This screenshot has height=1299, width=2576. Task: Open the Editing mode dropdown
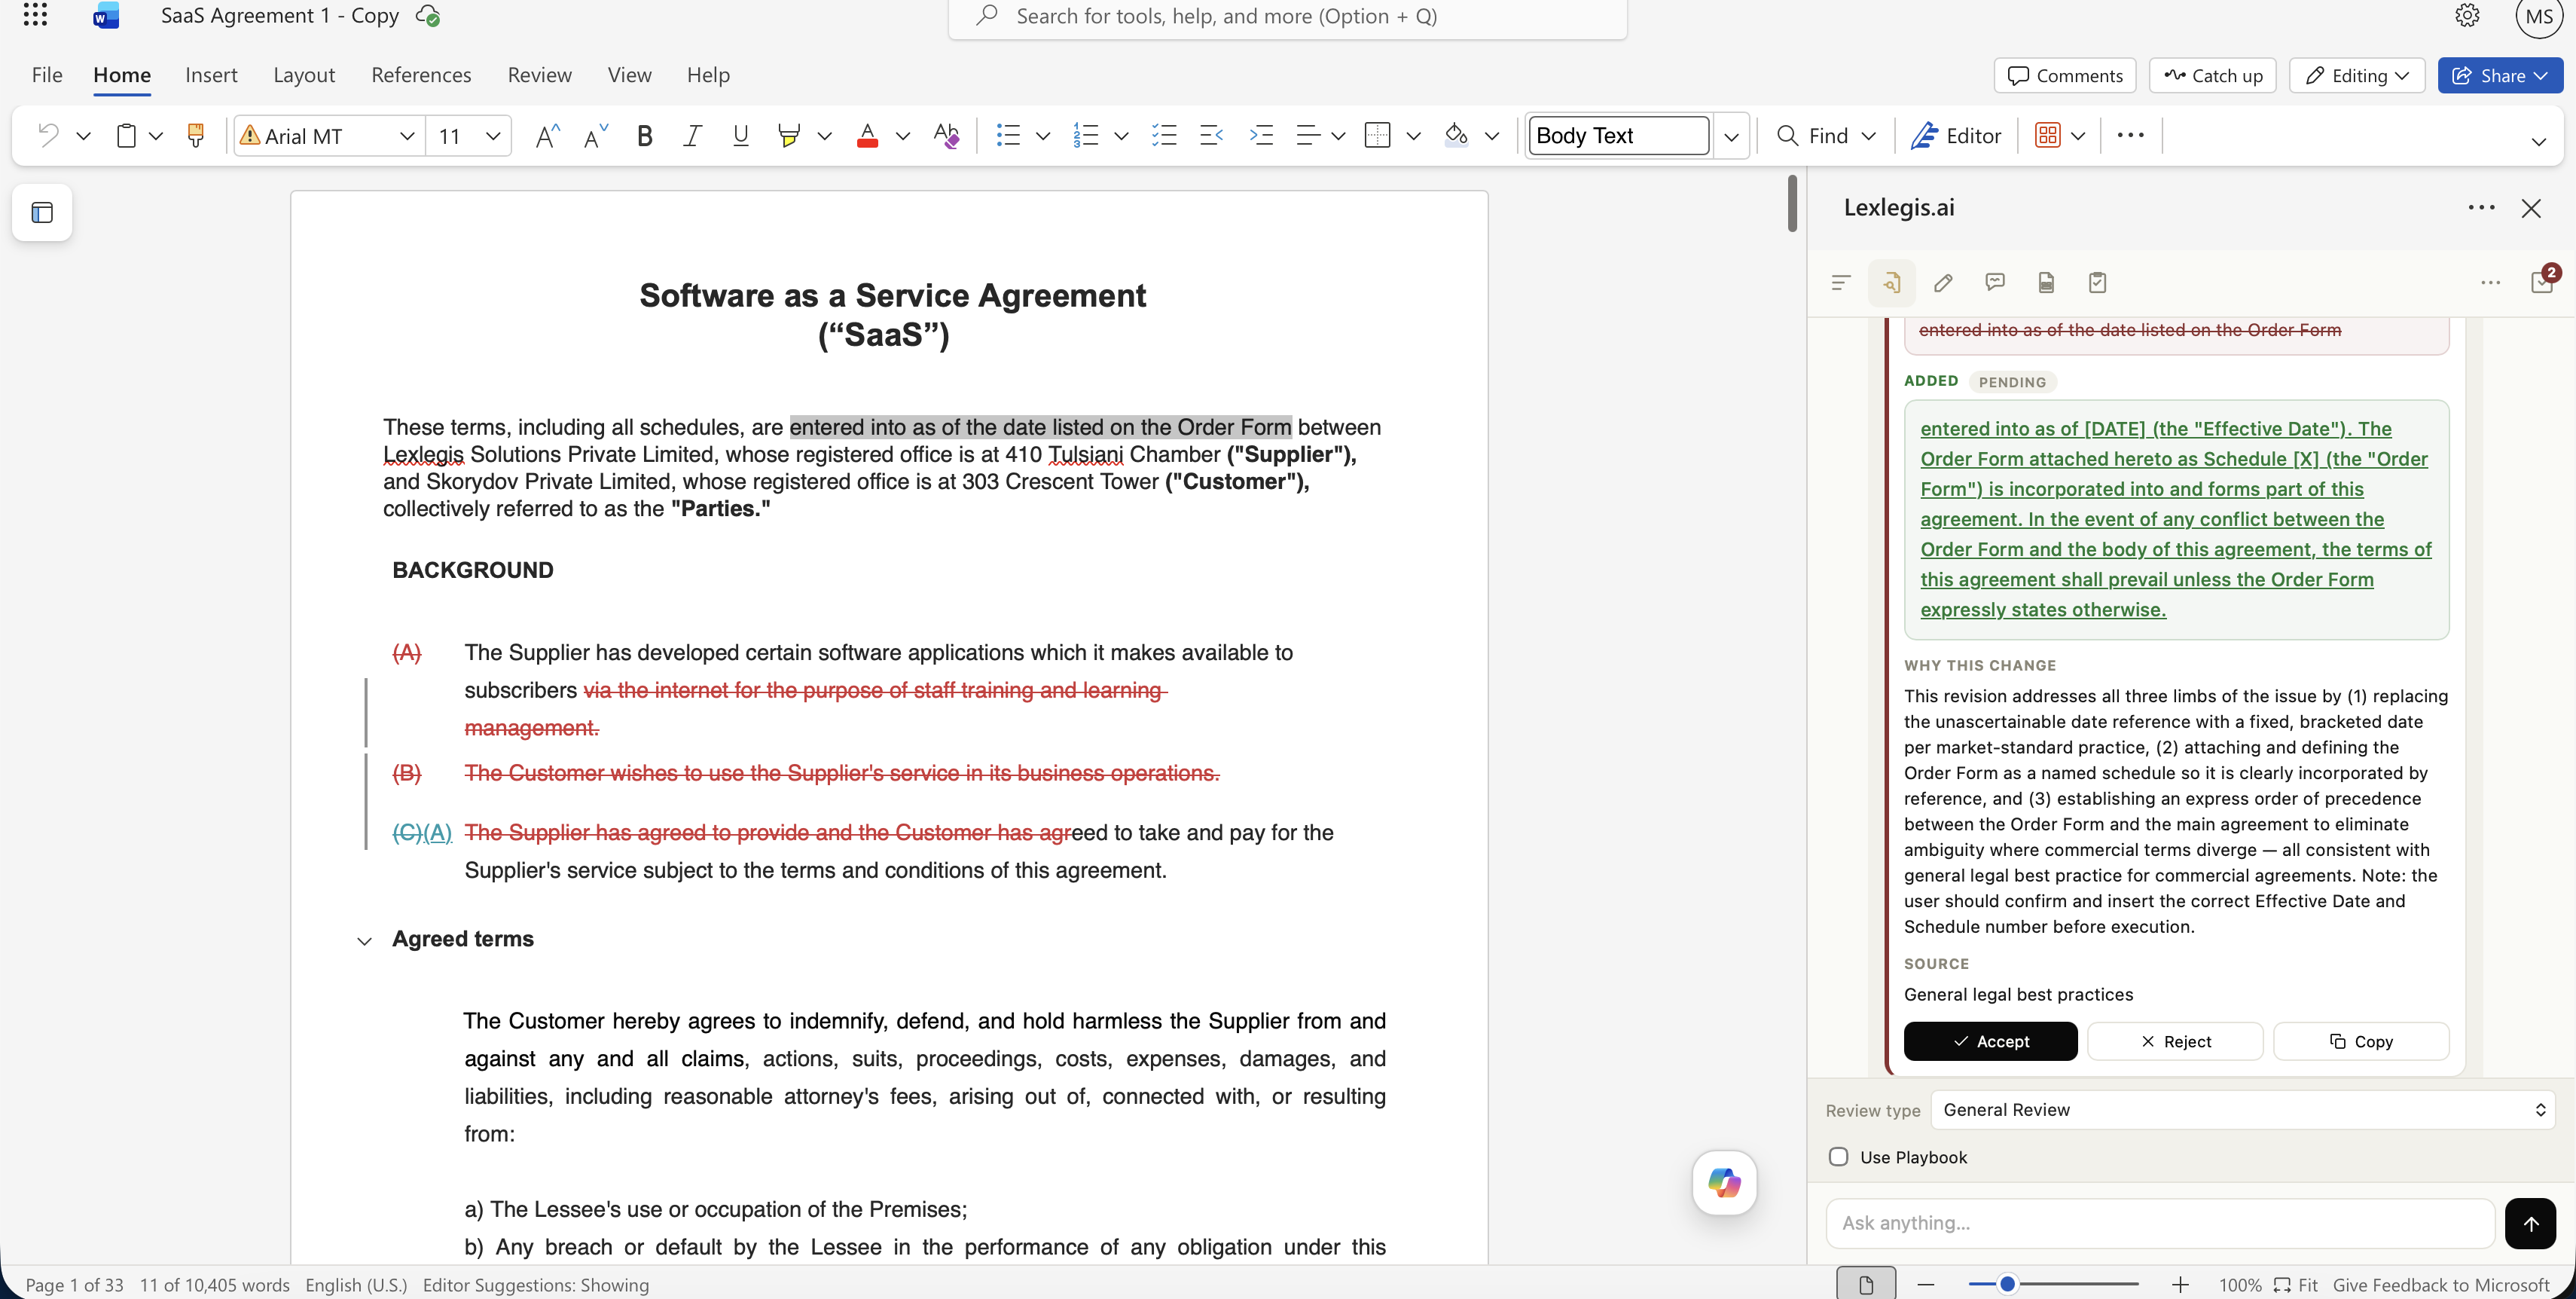[x=2357, y=75]
